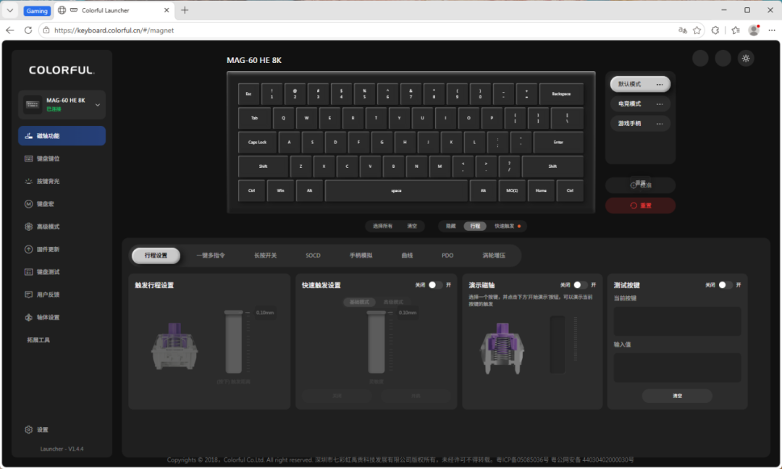Screen dimensions: 782x469
Task: Refresh the browser page
Action: coord(28,30)
